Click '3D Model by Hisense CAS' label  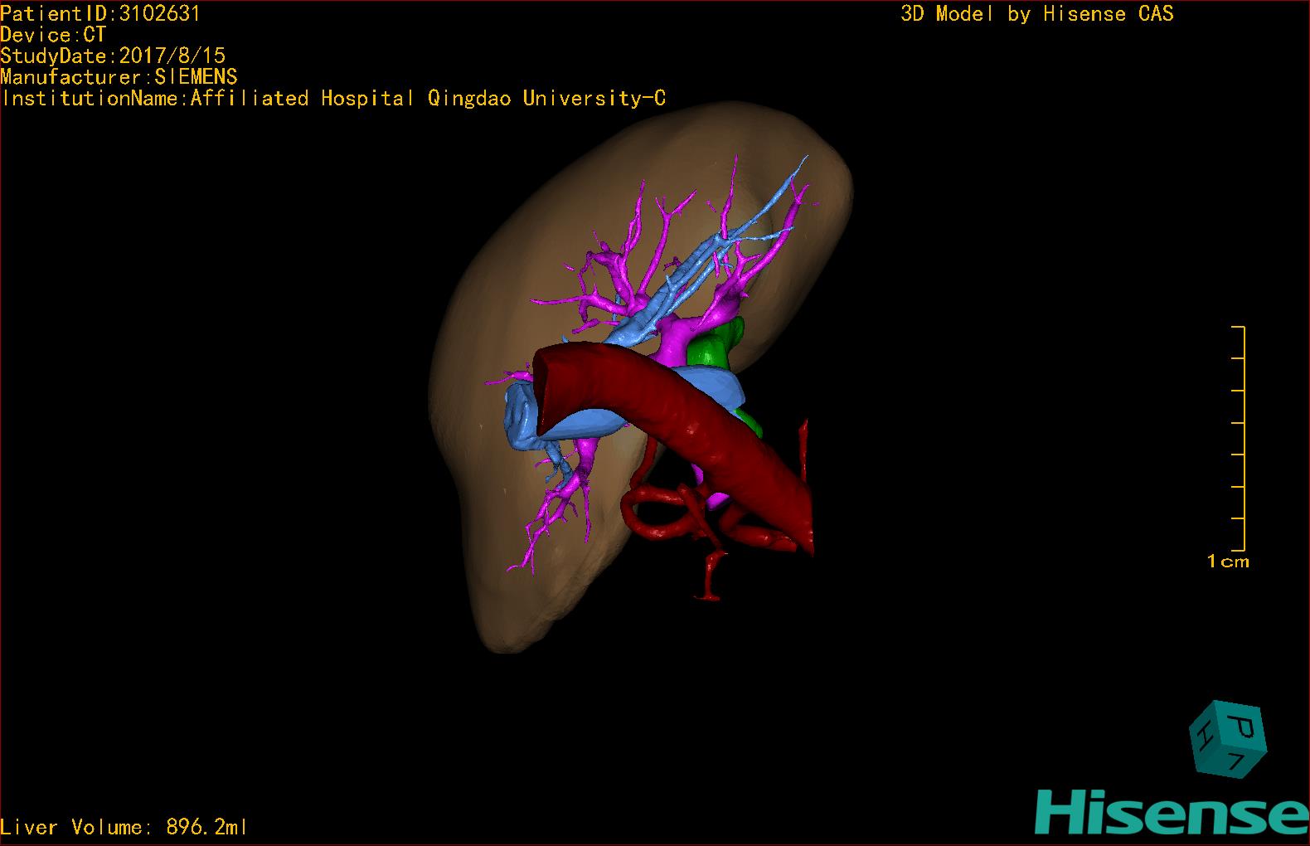click(x=1037, y=13)
